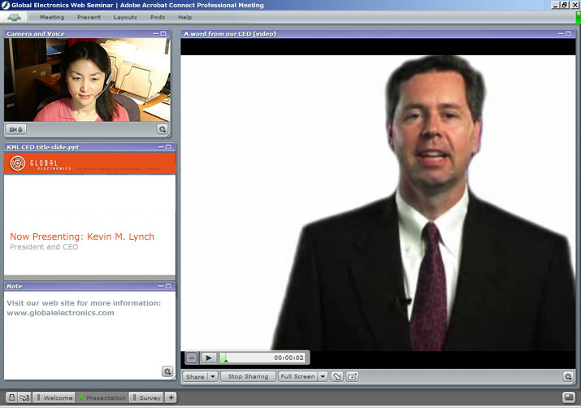Open the Meeting menu
Viewport: 581px width, 408px height.
pyautogui.click(x=52, y=17)
